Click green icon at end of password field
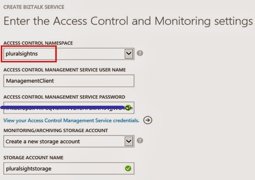This screenshot has height=180, width=255. click(x=128, y=108)
